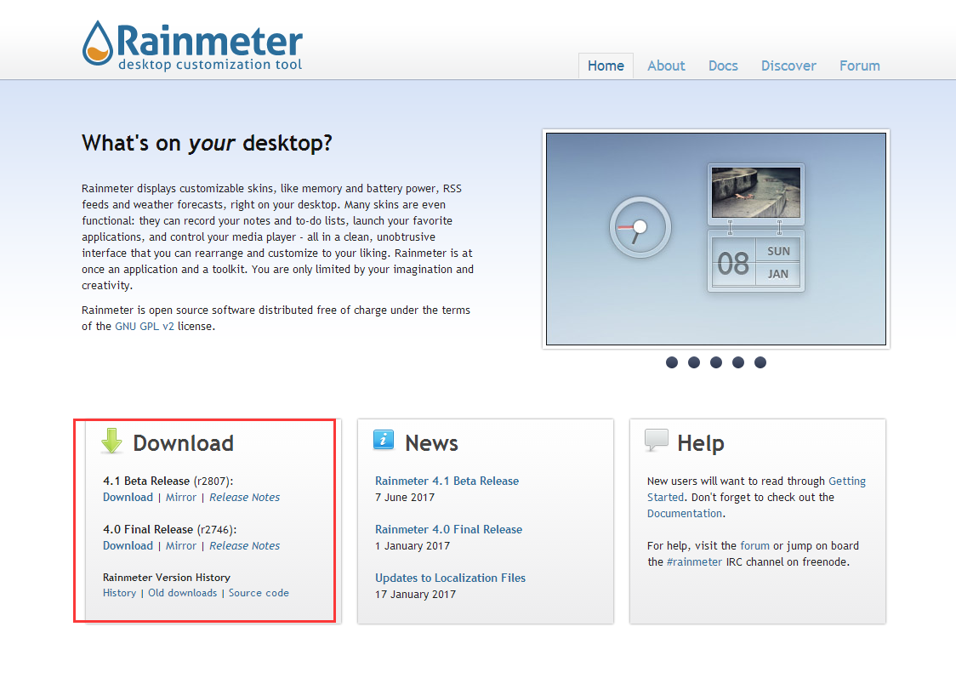Click the blue News info icon
The height and width of the screenshot is (678, 956).
coord(384,439)
